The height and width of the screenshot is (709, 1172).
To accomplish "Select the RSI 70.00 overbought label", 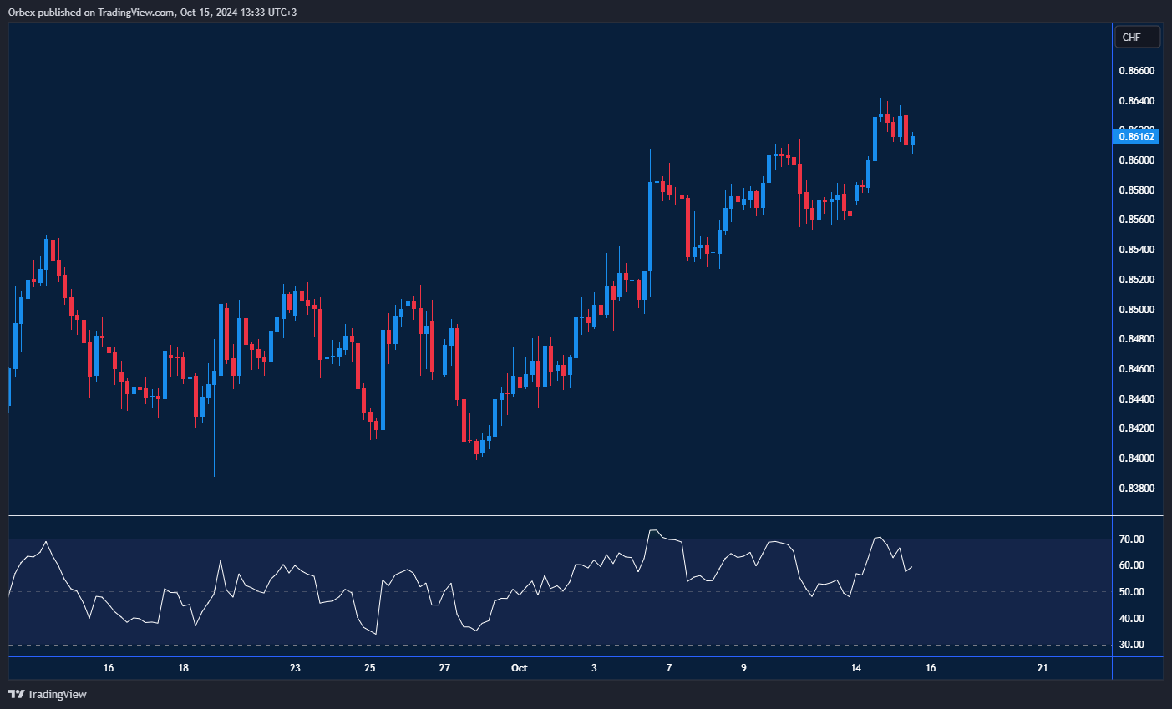I will [x=1132, y=539].
